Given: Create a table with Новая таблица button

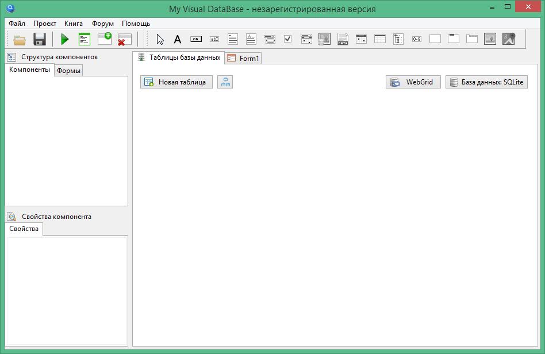Looking at the screenshot, I should (x=176, y=82).
